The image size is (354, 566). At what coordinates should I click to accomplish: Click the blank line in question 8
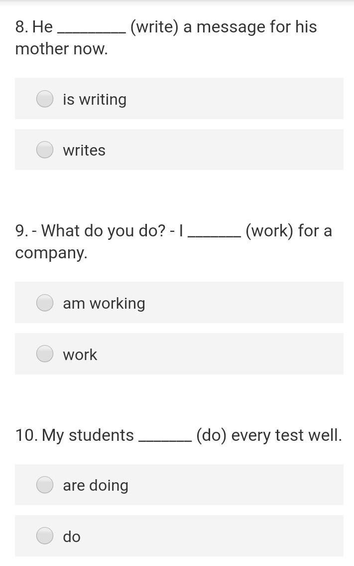coord(92,32)
